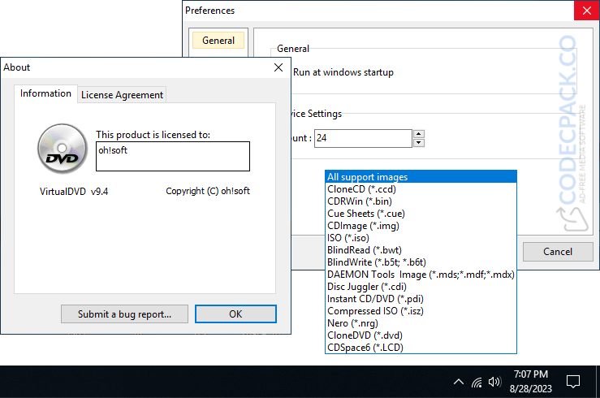The width and height of the screenshot is (600, 398).
Task: Click the VirtualDVD v9.4 version text
Action: [x=74, y=192]
